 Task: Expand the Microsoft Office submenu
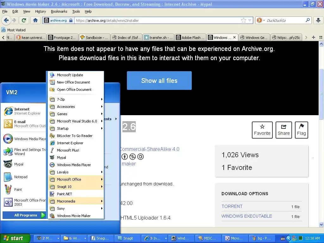(x=76, y=179)
